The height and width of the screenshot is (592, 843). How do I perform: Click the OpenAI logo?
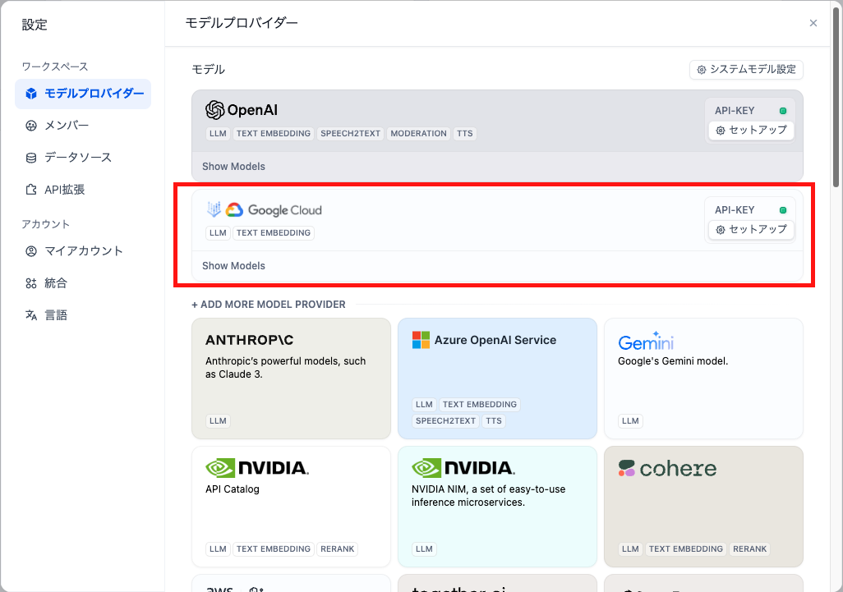[x=242, y=110]
